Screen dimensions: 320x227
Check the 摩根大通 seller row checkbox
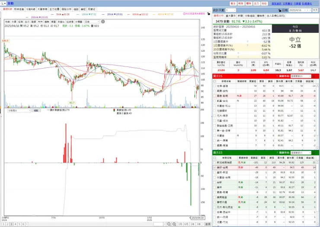pyautogui.click(x=214, y=202)
